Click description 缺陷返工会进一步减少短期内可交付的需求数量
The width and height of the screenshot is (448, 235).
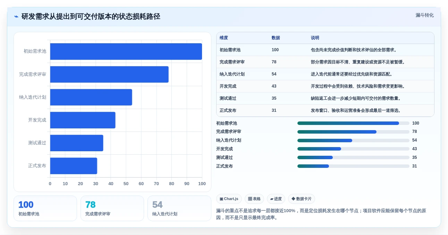click(x=356, y=98)
